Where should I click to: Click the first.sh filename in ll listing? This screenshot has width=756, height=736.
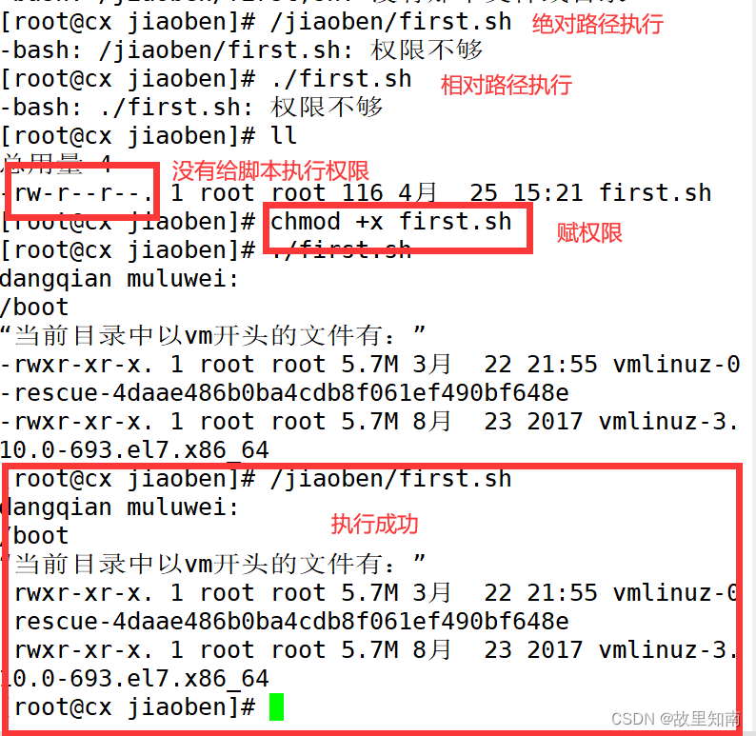click(x=655, y=192)
